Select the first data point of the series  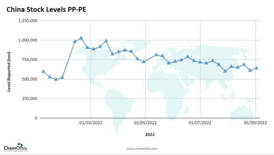pos(43,71)
